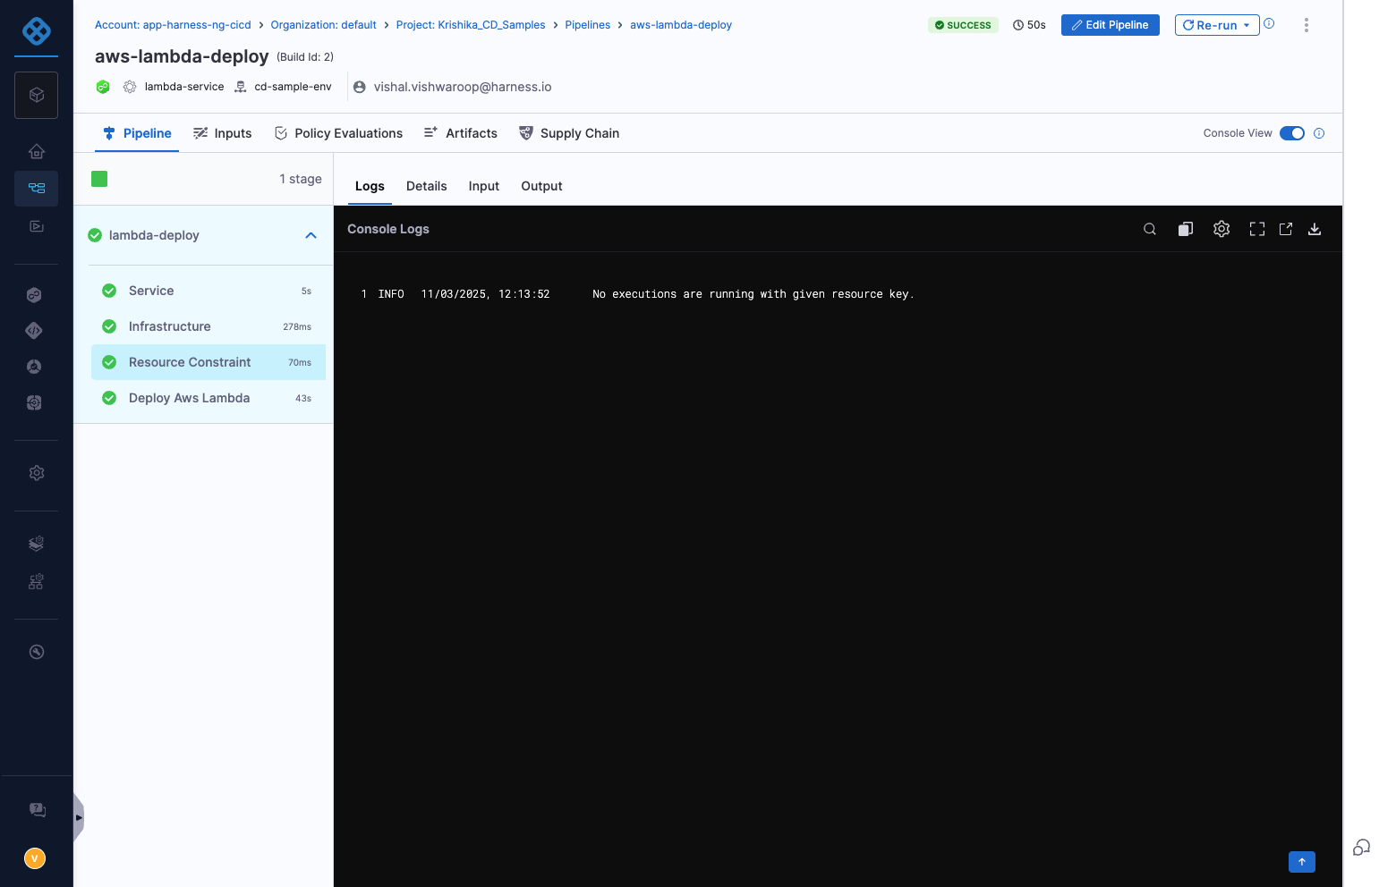The height and width of the screenshot is (887, 1379).
Task: Go to Account: app-harness-ng-cicd breadcrumb
Action: click(x=173, y=25)
